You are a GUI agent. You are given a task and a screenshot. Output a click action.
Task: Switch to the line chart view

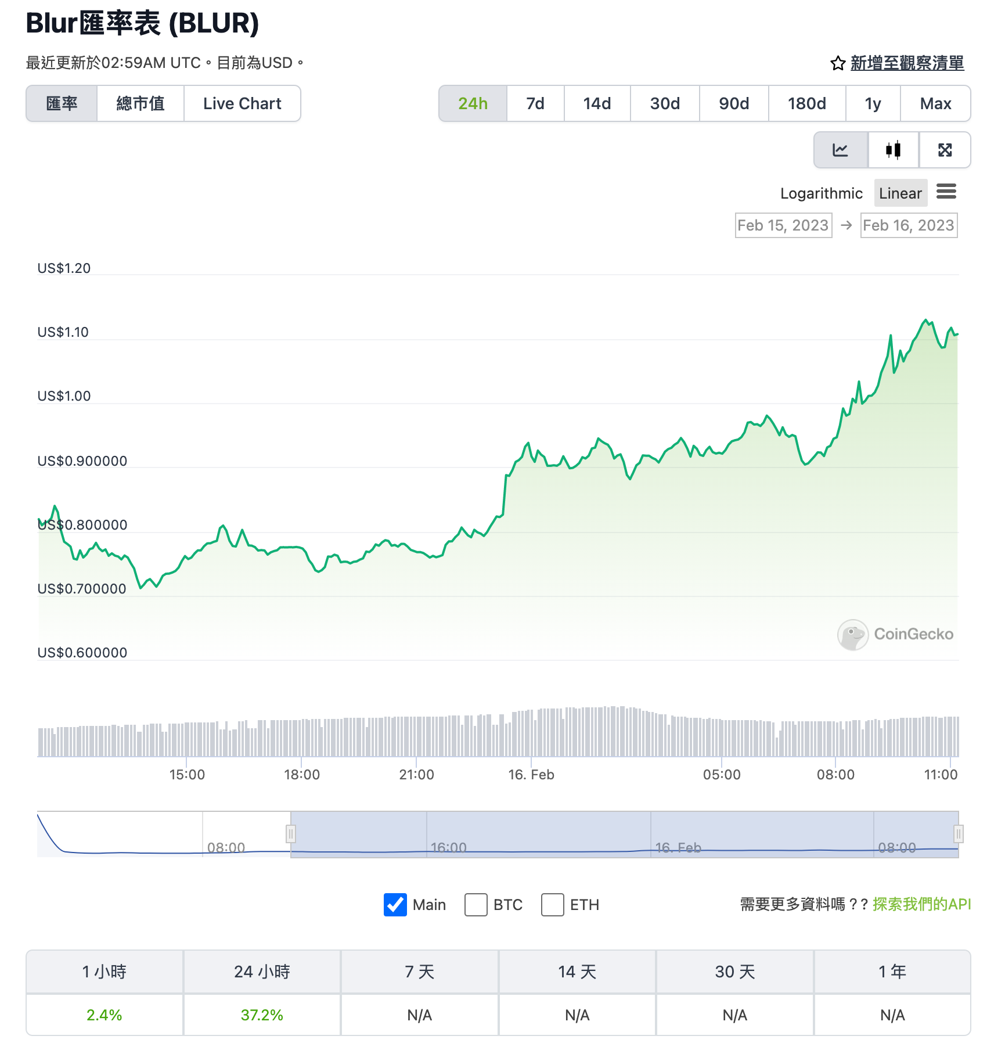click(840, 150)
